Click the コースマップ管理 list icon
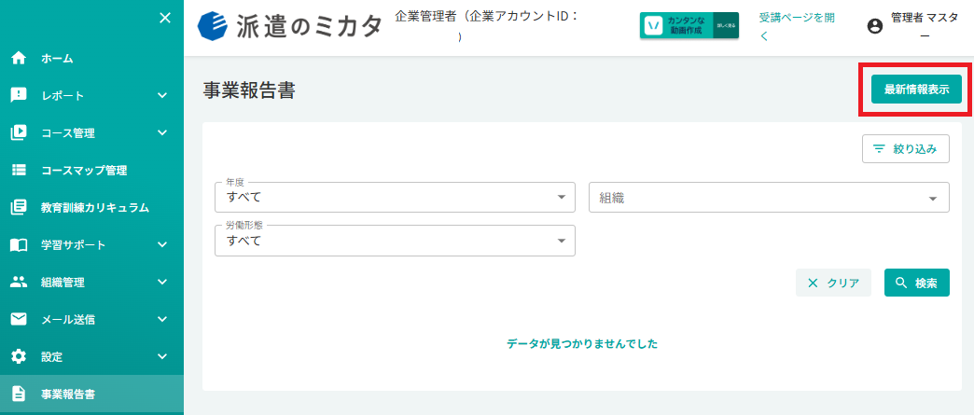 tap(19, 171)
